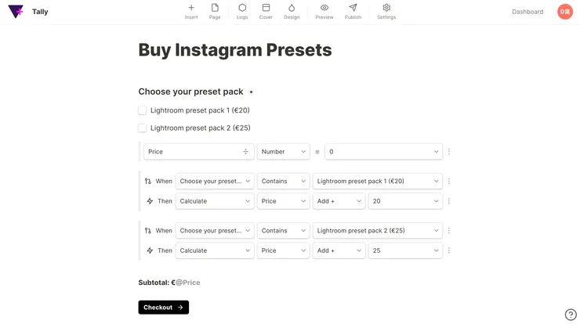Image resolution: width=580 pixels, height=324 pixels.
Task: Click the Preview eye icon
Action: coord(324,8)
